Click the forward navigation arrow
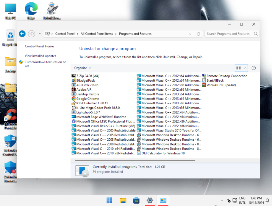 pyautogui.click(x=32, y=34)
